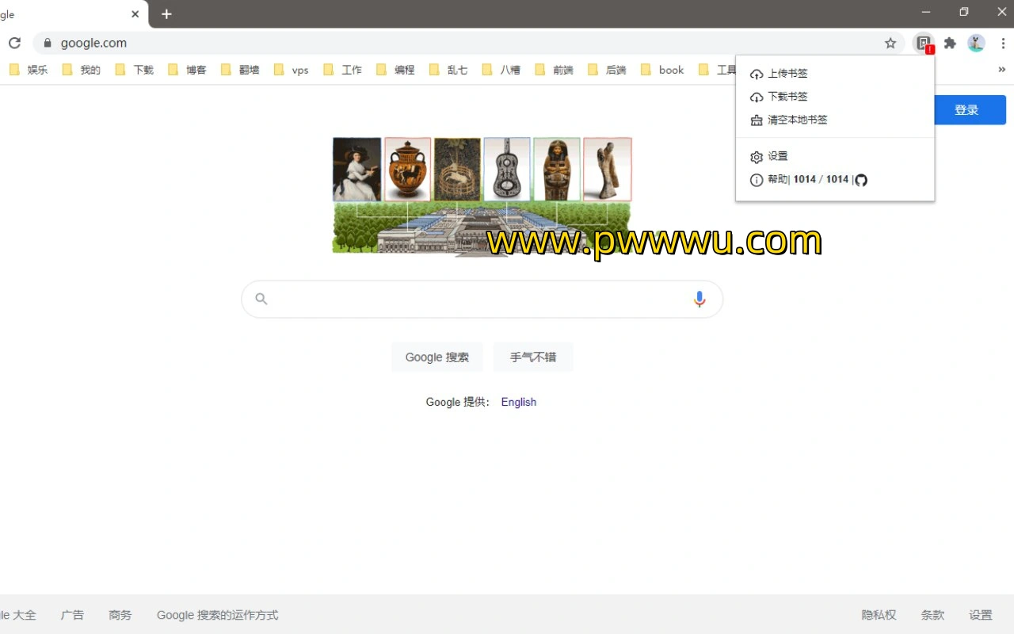Restore down the Chrome window
Screen dimensions: 1014x634
[x=964, y=12]
